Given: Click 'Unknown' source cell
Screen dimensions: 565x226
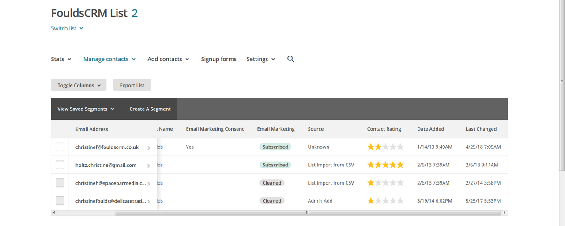Looking at the screenshot, I should [x=318, y=147].
